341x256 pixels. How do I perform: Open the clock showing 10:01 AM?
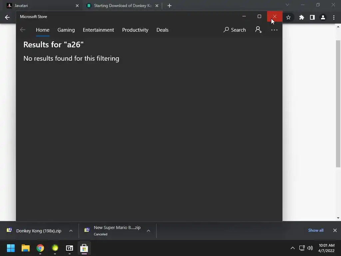tap(326, 248)
